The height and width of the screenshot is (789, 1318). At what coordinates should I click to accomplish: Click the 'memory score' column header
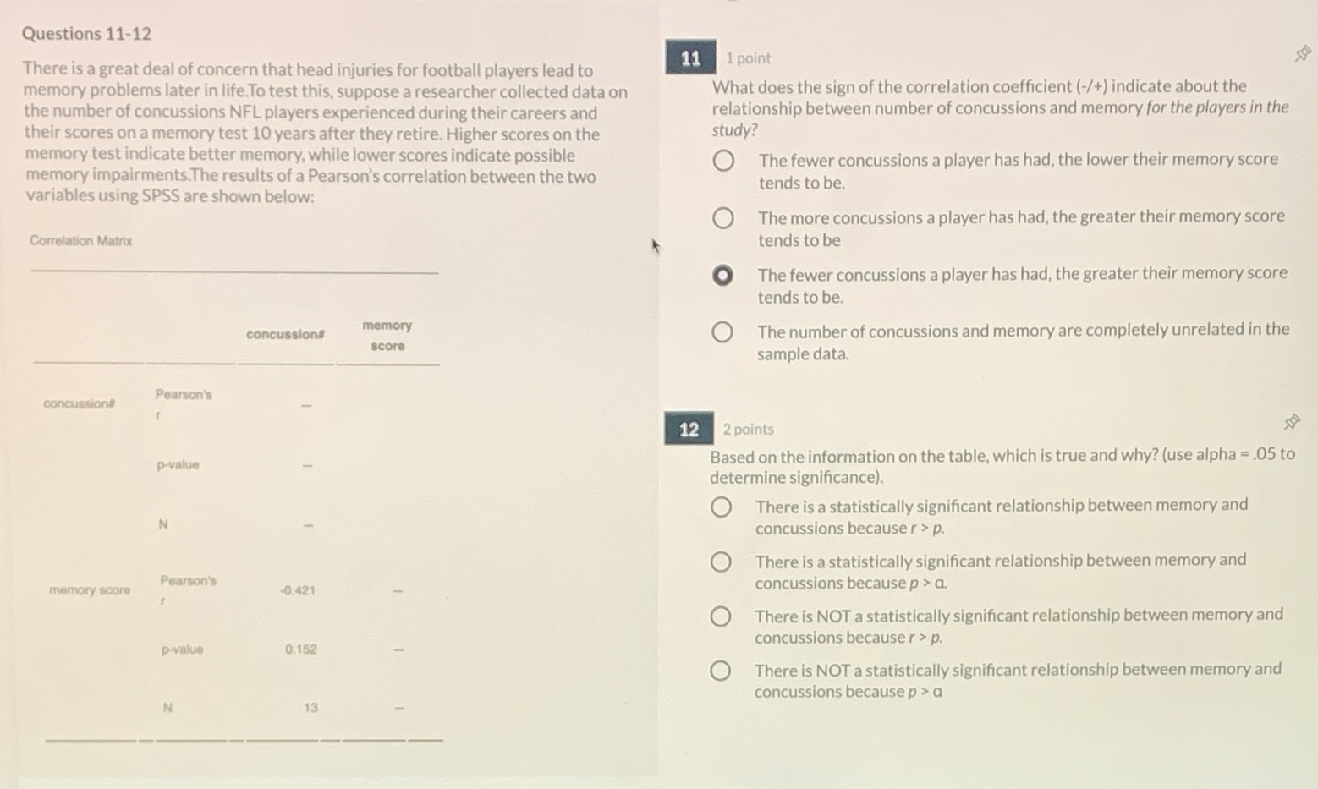click(386, 335)
